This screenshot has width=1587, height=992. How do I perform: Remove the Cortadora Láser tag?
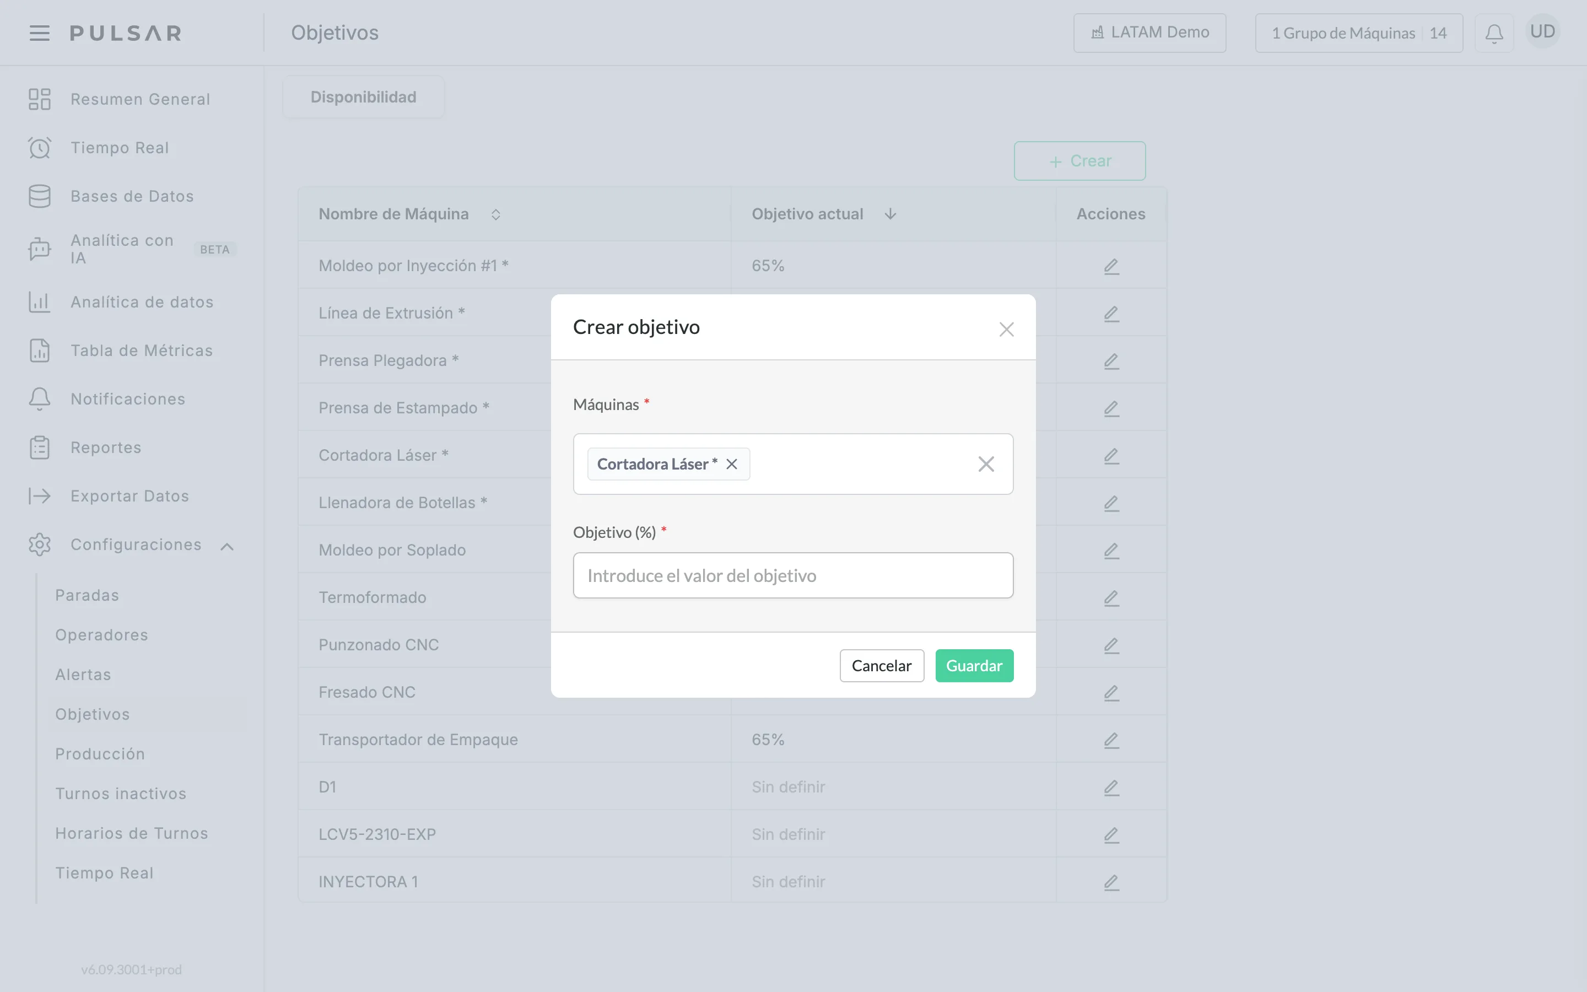pyautogui.click(x=732, y=464)
